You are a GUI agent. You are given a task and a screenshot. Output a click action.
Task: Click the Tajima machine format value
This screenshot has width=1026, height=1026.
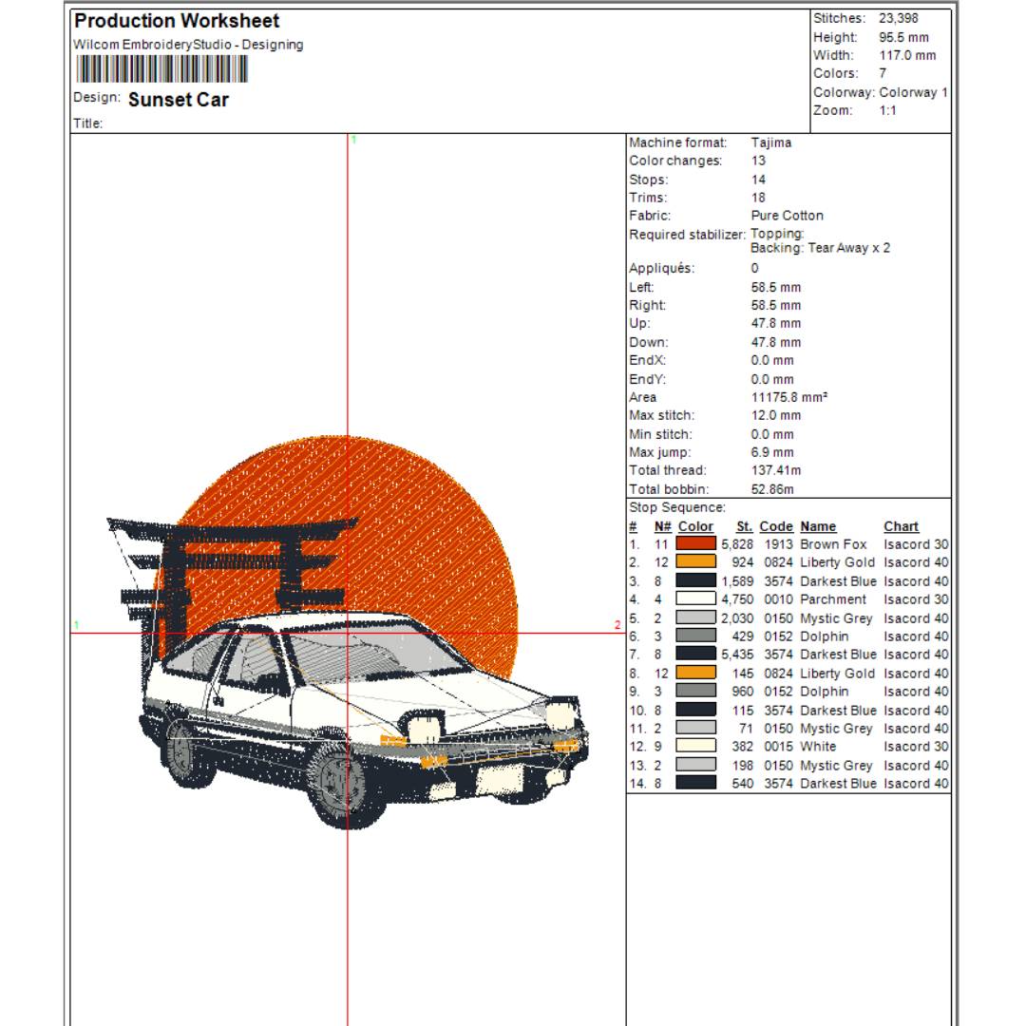pos(771,142)
